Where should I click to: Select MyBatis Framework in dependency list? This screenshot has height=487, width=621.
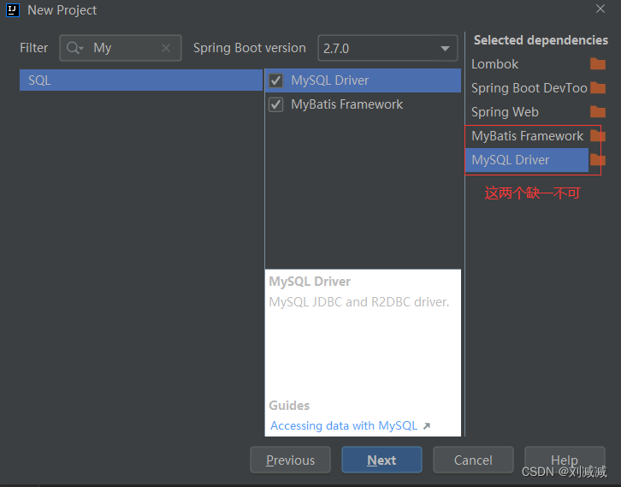(346, 104)
